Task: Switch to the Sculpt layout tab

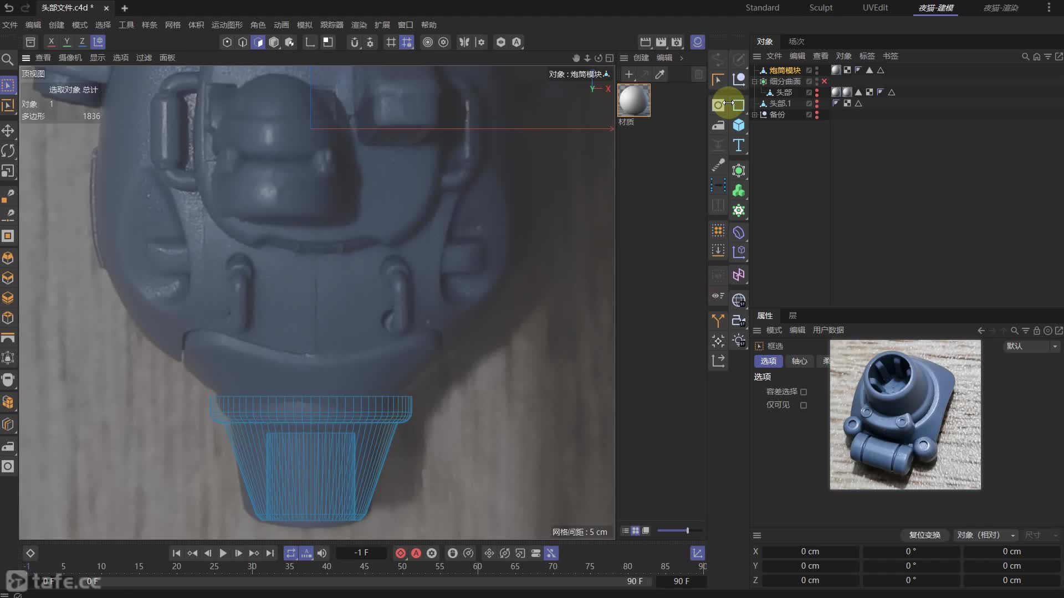Action: (821, 8)
